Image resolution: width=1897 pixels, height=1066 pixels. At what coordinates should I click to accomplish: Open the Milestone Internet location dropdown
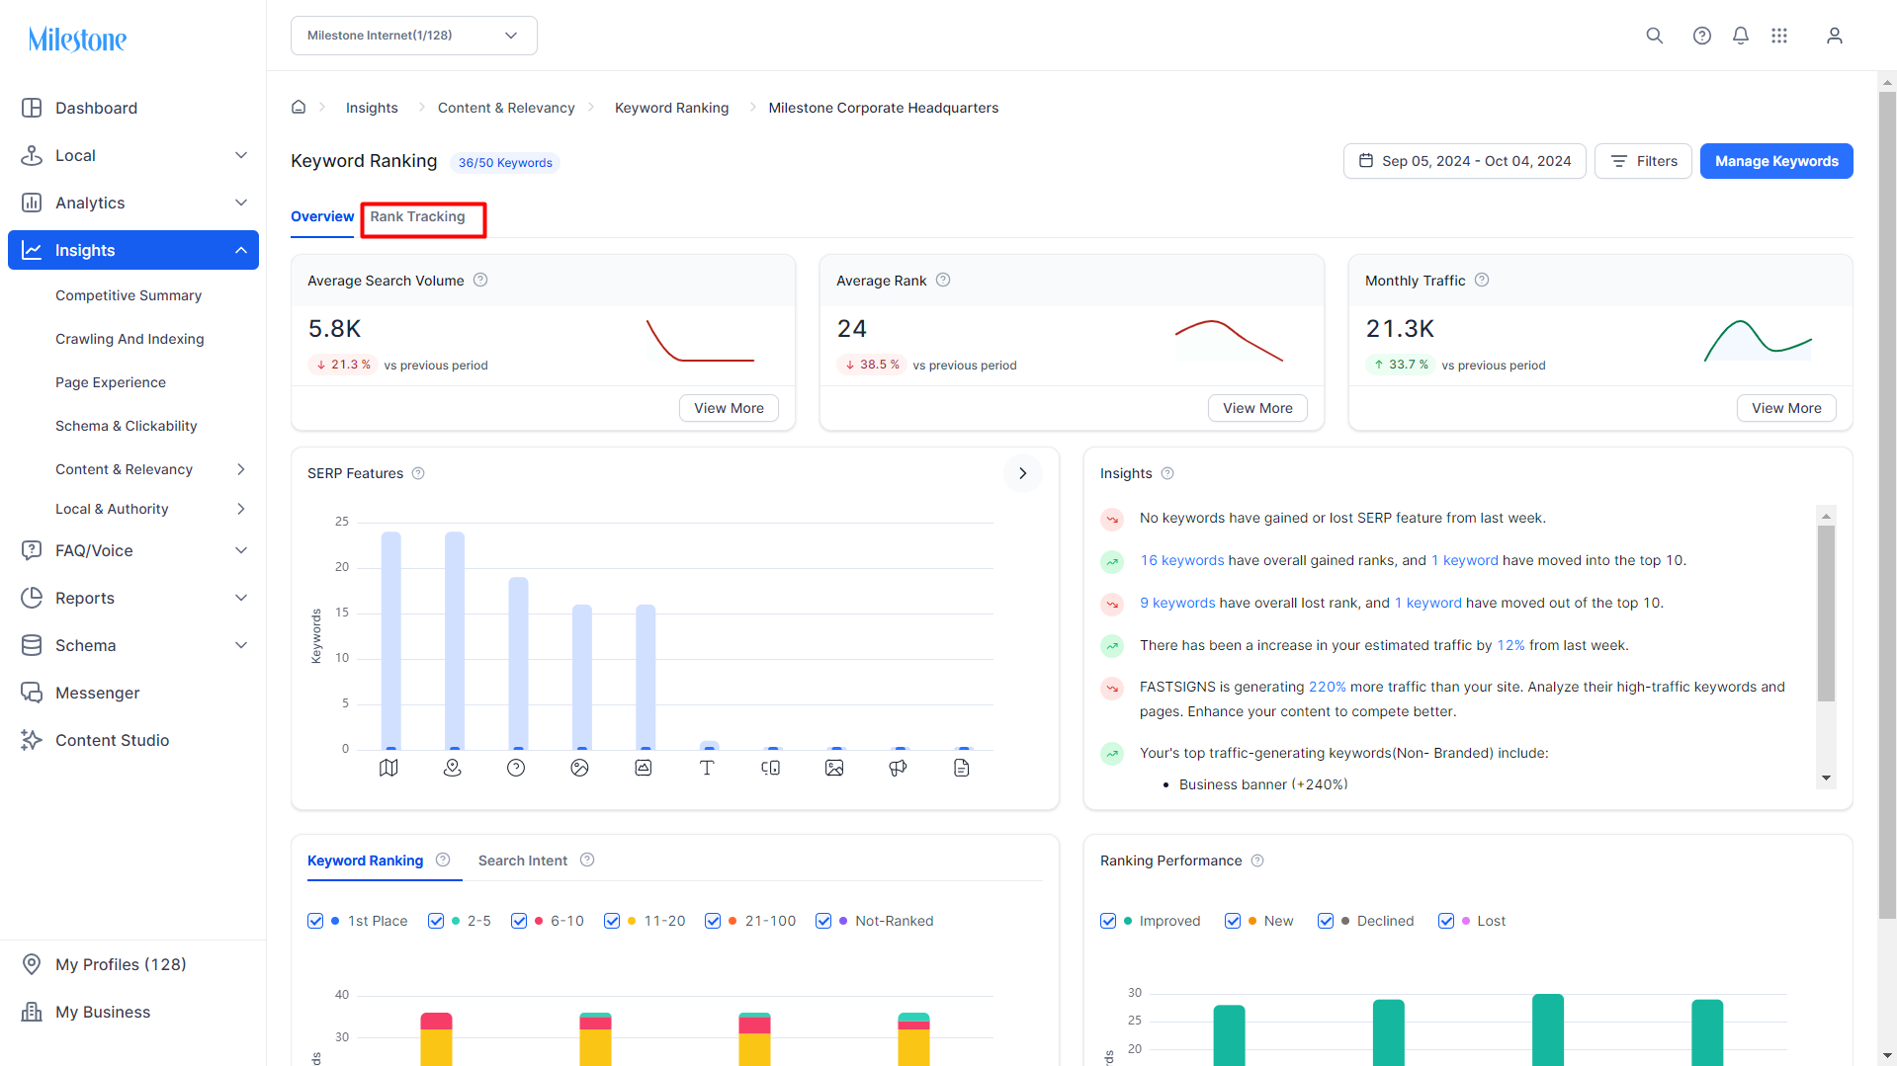pos(414,36)
